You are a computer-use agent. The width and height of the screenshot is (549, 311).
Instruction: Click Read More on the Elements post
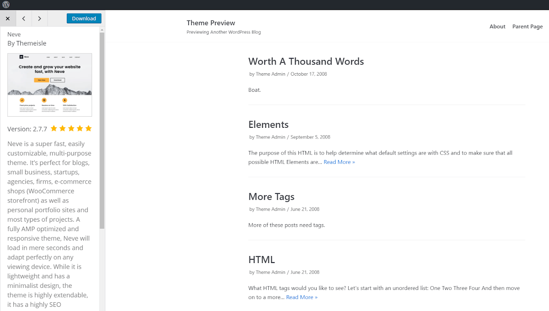click(339, 162)
